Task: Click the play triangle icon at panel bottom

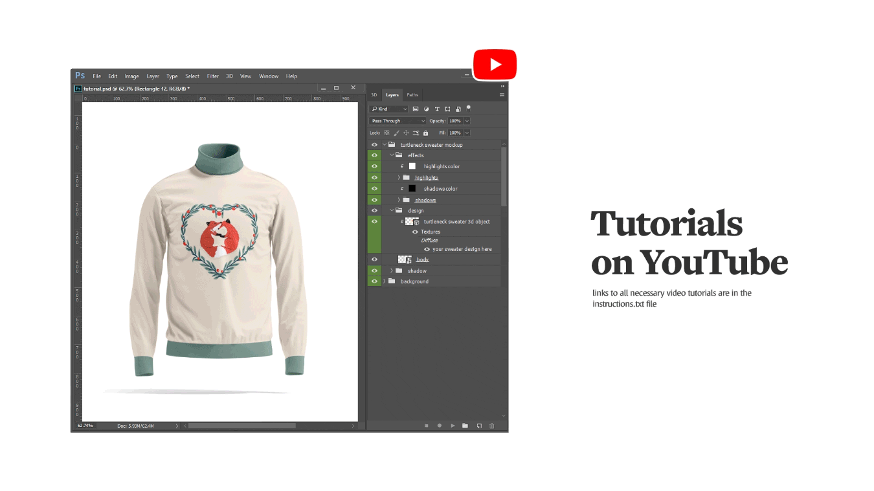Action: [453, 426]
